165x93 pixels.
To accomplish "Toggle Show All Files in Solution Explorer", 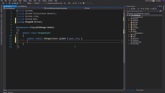I will coord(148,9).
